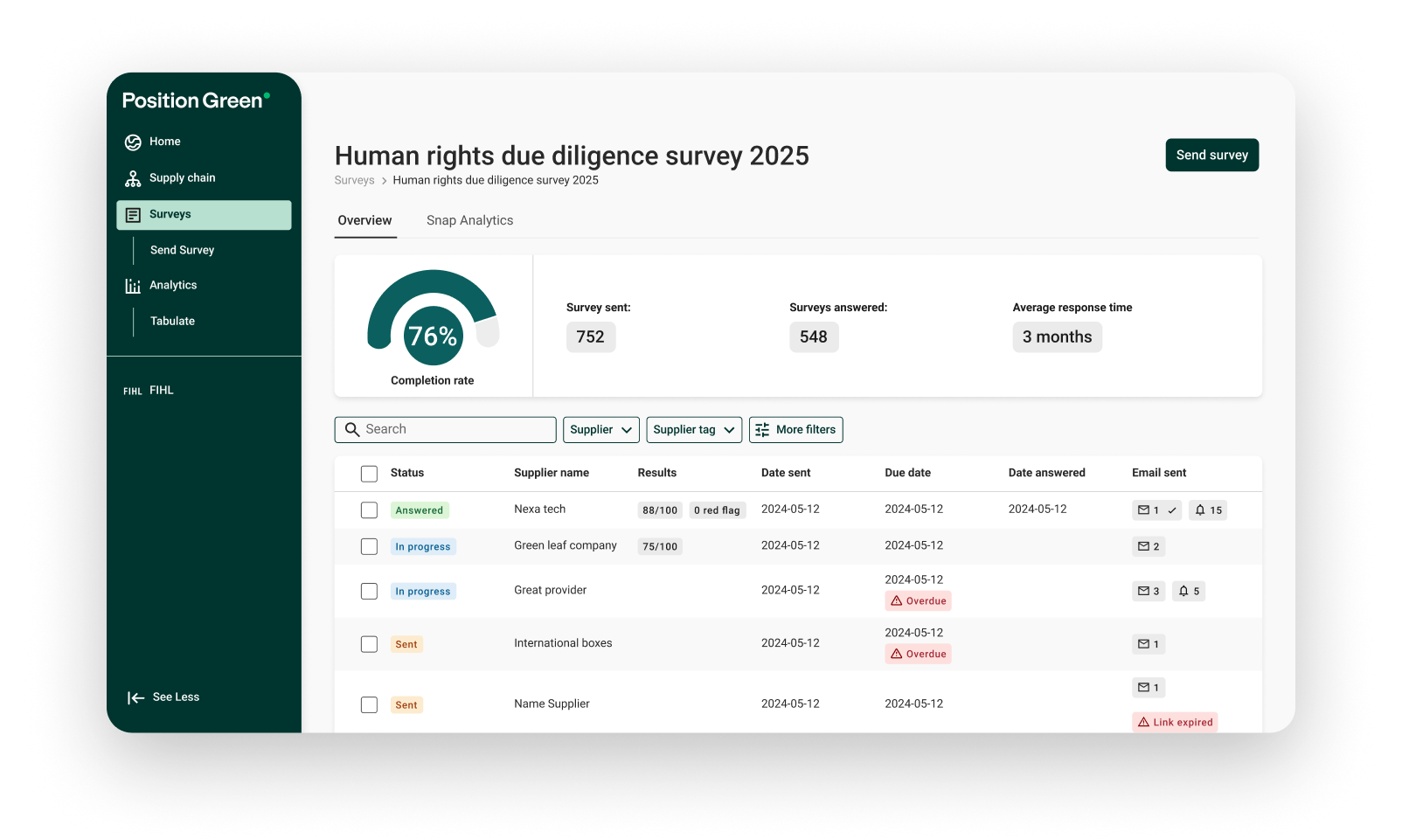Open Surveys from the breadcrumb link
The image size is (1402, 839).
coord(354,180)
